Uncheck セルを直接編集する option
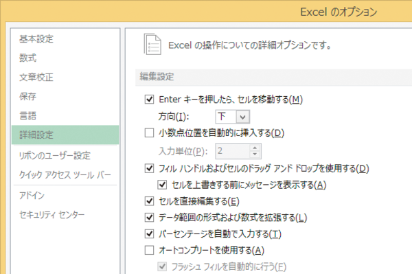The width and height of the screenshot is (412, 274). pyautogui.click(x=149, y=201)
